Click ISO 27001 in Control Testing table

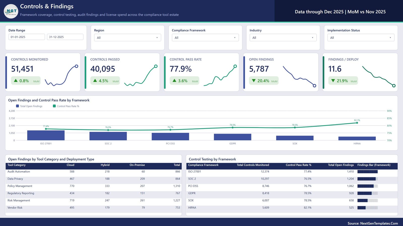[194, 172]
